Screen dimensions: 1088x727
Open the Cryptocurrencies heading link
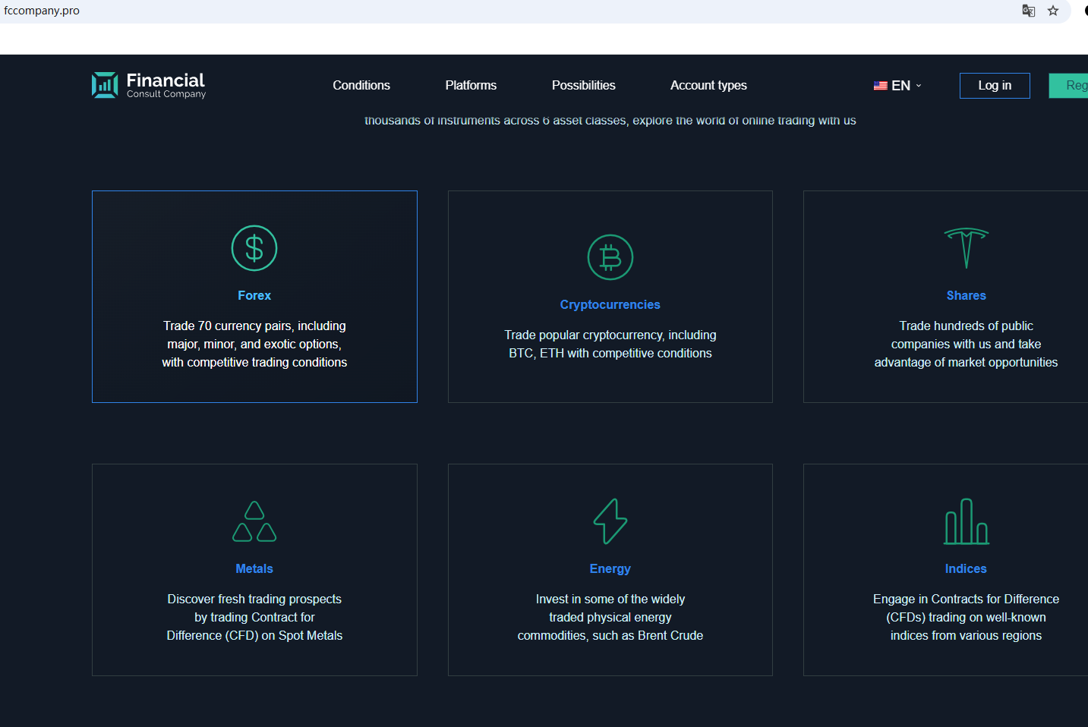point(610,304)
